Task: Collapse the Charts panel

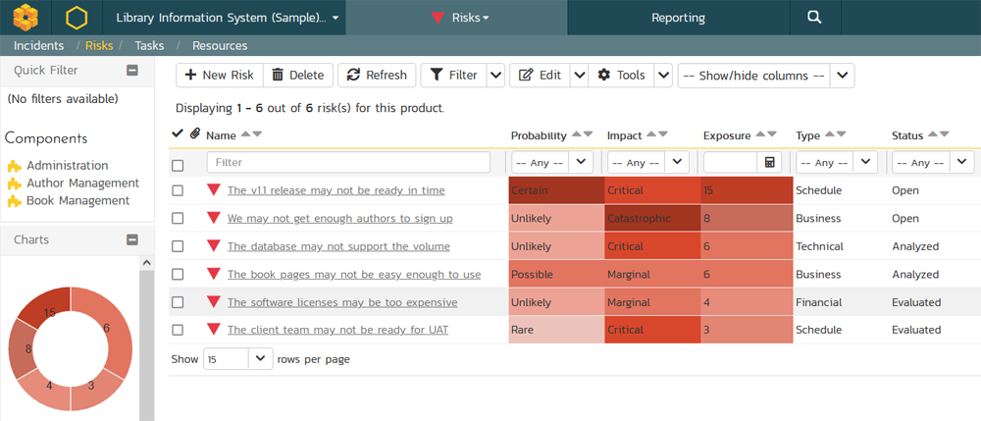Action: click(132, 239)
